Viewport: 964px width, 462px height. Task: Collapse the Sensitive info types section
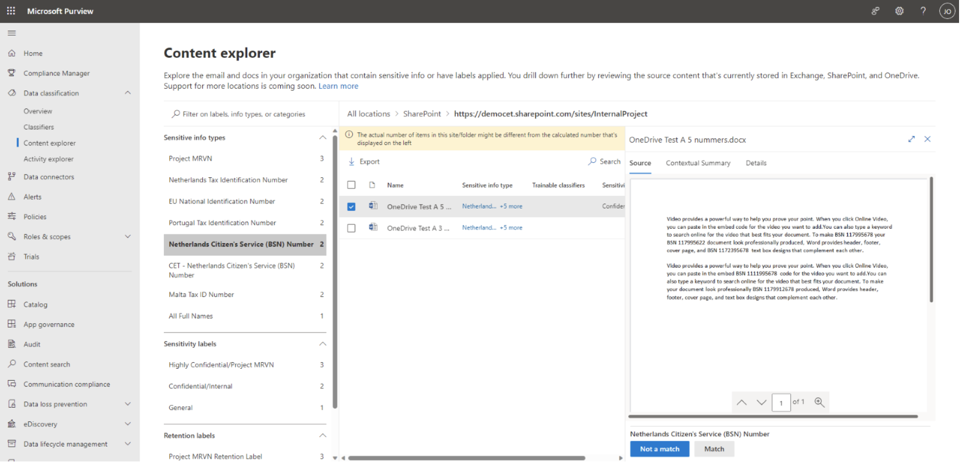[323, 138]
